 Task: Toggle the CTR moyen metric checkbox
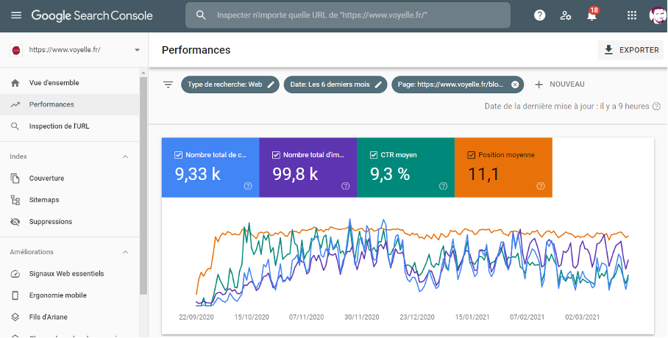(373, 155)
